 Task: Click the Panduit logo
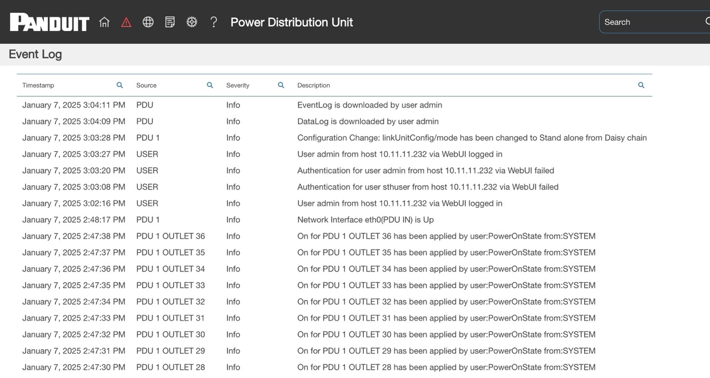point(49,22)
